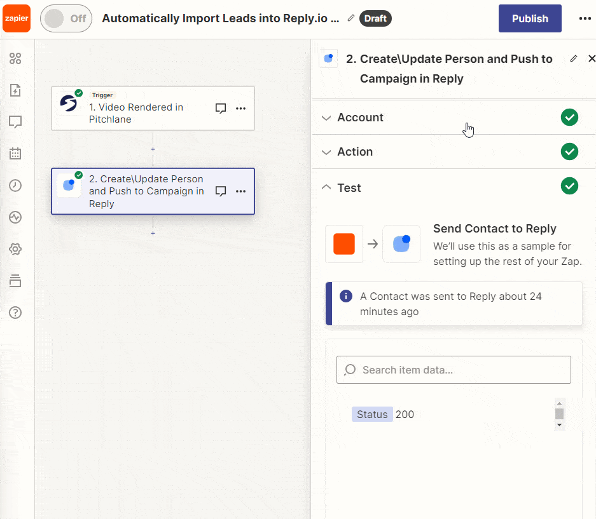Click the Pitchlane app icon on trigger step
The height and width of the screenshot is (519, 596).
pos(69,104)
